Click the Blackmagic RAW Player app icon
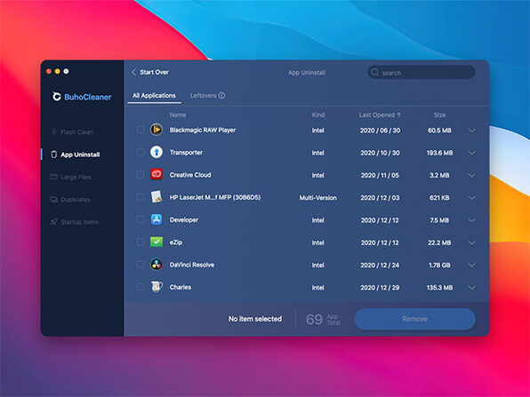This screenshot has width=530, height=397. [157, 130]
